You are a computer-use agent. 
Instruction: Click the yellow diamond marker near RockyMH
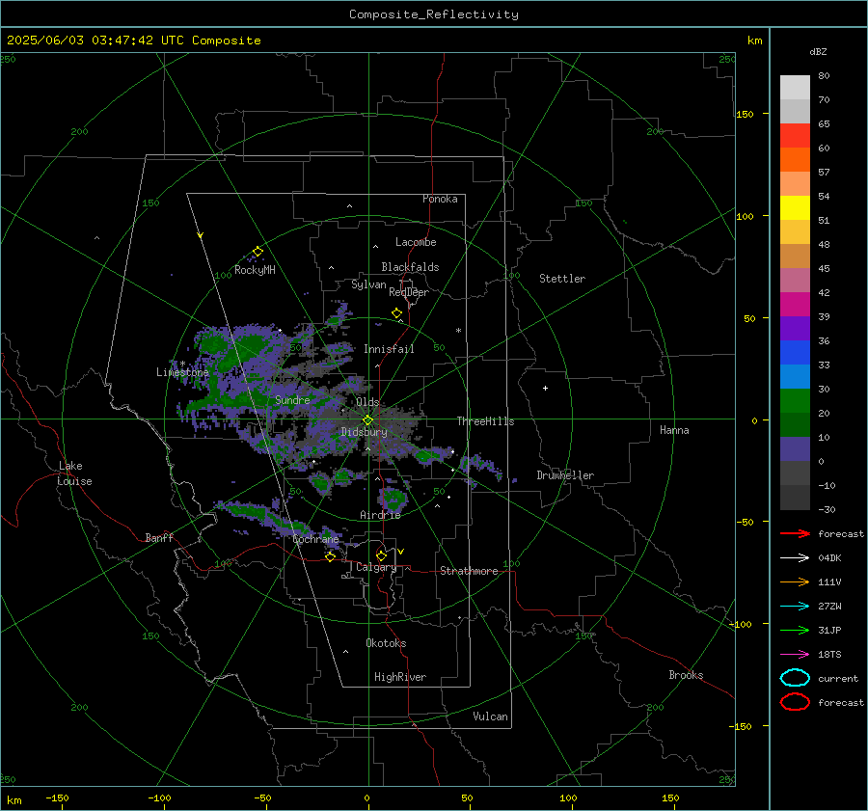pos(258,252)
